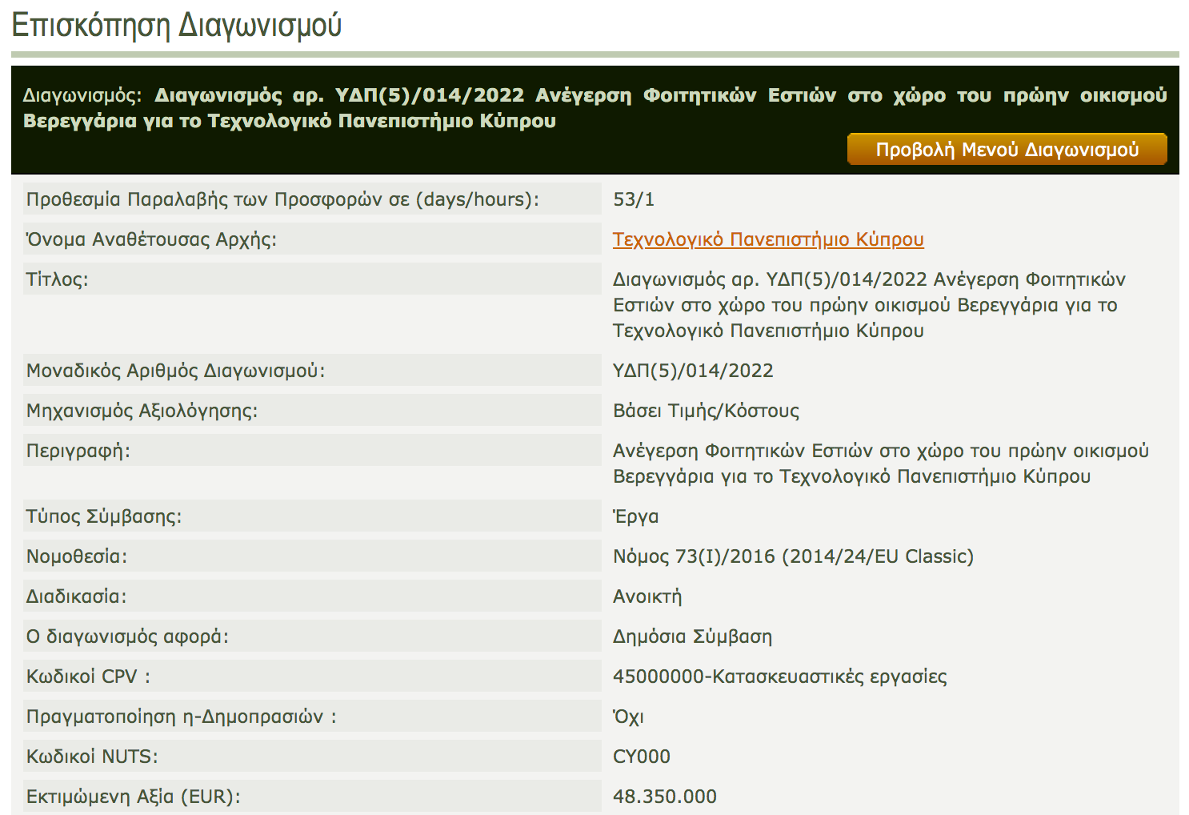Click the Διαδικασία label
The width and height of the screenshot is (1189, 815).
(76, 596)
